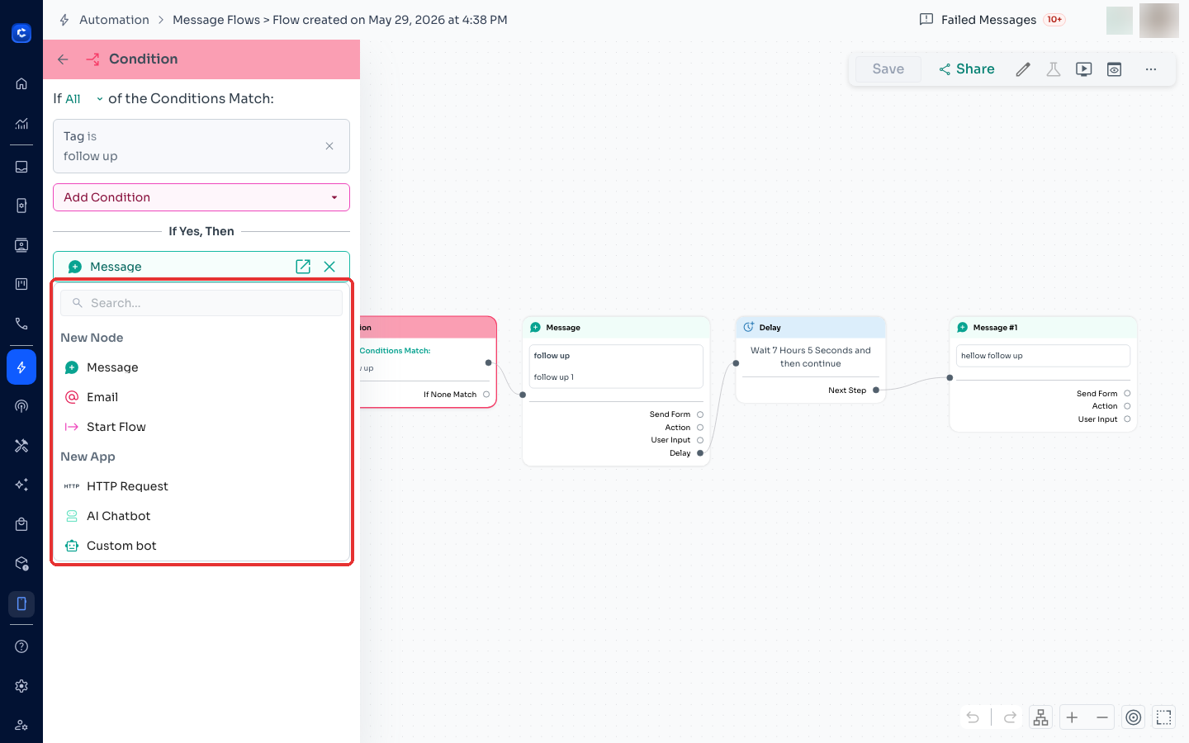Select the Delay node header
Screen dimensions: 1189x743
811,328
